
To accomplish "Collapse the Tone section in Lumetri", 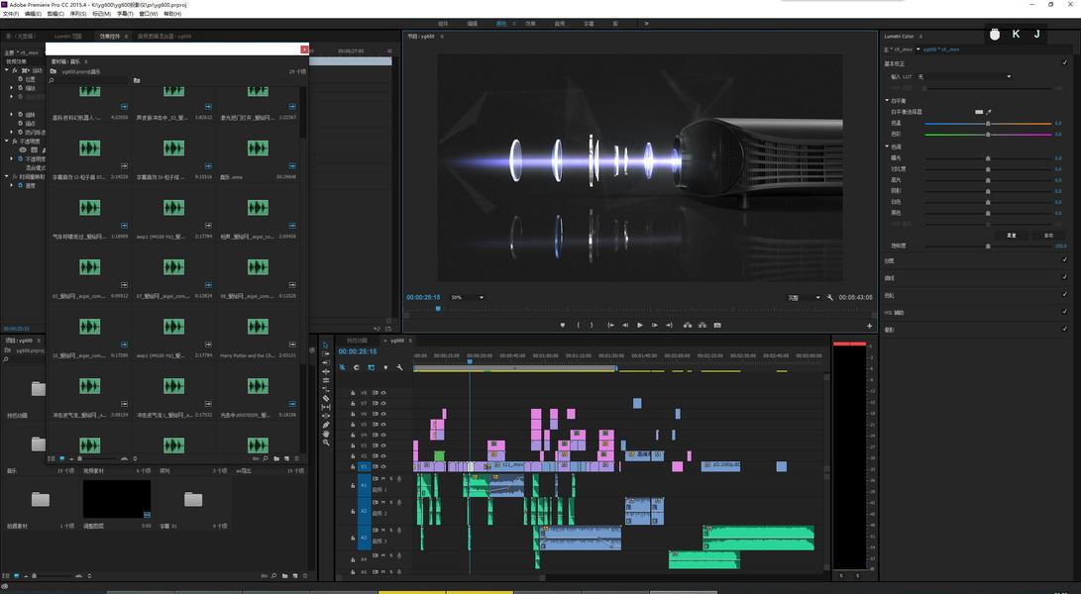I will 887,147.
